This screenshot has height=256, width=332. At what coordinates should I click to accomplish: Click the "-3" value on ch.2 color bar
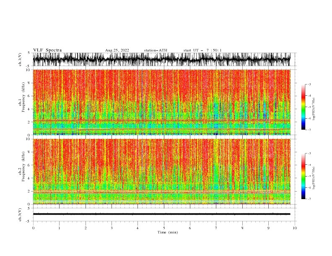[309, 154]
